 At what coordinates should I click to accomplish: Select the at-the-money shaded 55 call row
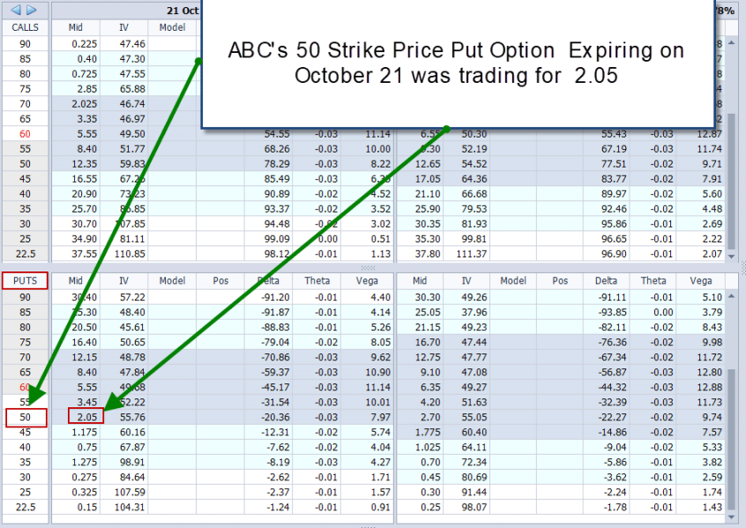coord(24,148)
